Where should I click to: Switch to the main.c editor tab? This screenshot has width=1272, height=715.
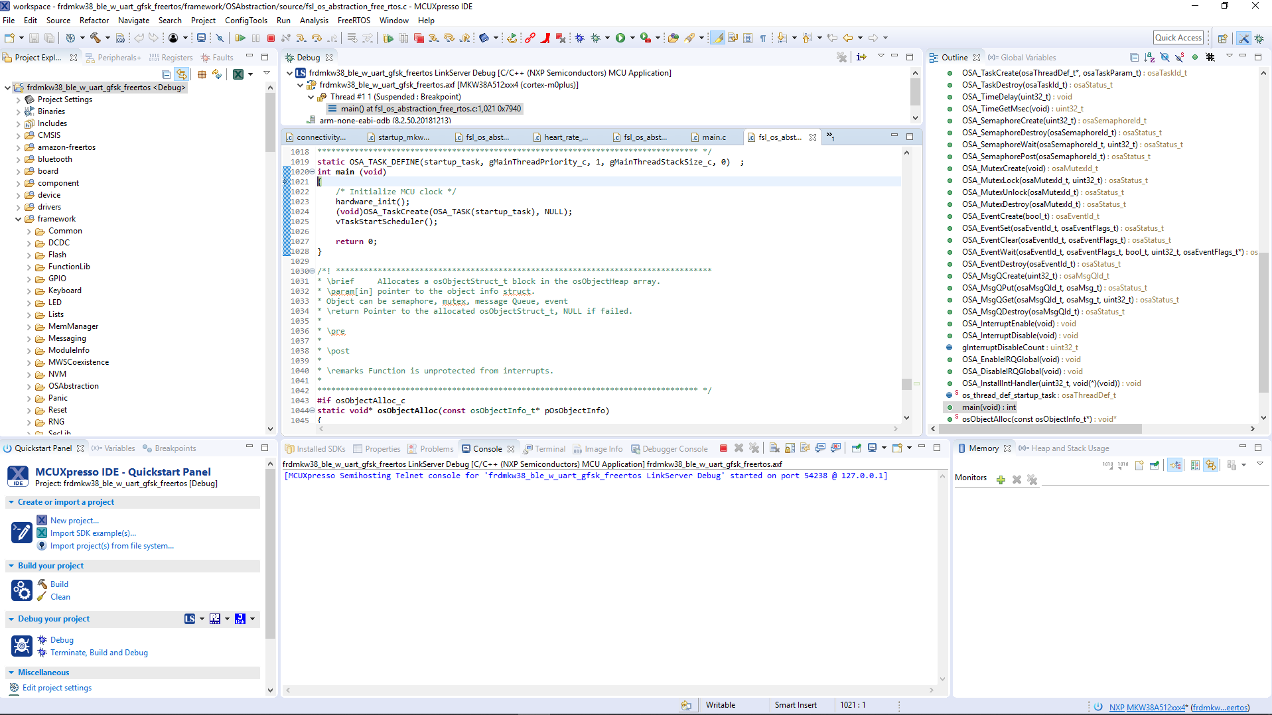click(713, 137)
